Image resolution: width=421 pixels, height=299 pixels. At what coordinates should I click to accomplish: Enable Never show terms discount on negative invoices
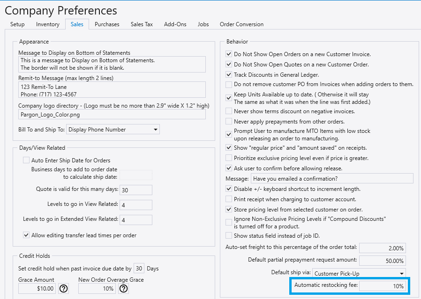pos(229,111)
